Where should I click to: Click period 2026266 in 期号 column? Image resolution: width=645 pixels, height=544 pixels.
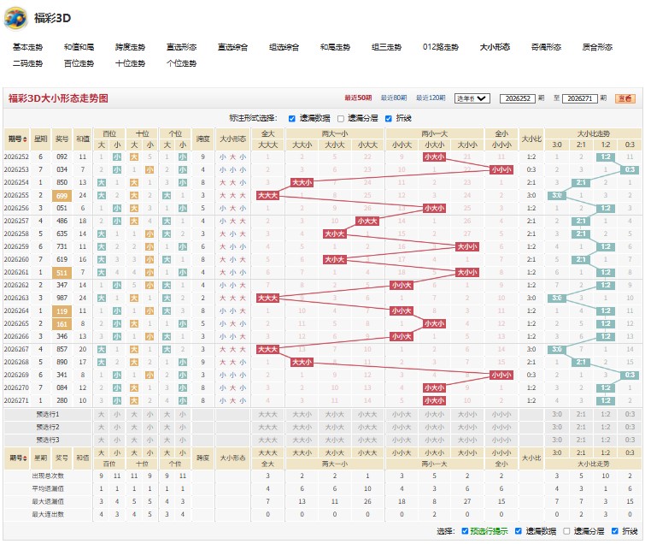coord(16,336)
